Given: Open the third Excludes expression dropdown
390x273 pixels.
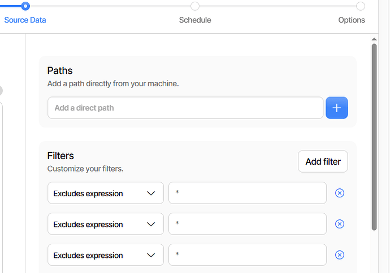Looking at the screenshot, I should point(106,255).
